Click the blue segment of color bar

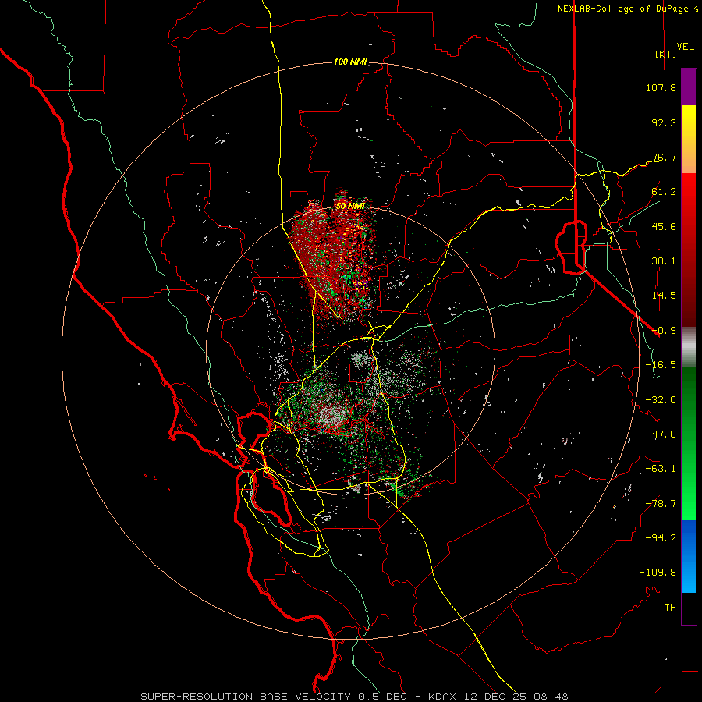[689, 556]
